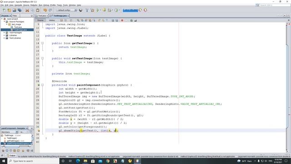Open the Run Project arrow dropdown
This screenshot has width=291, height=164.
(x=100, y=10)
